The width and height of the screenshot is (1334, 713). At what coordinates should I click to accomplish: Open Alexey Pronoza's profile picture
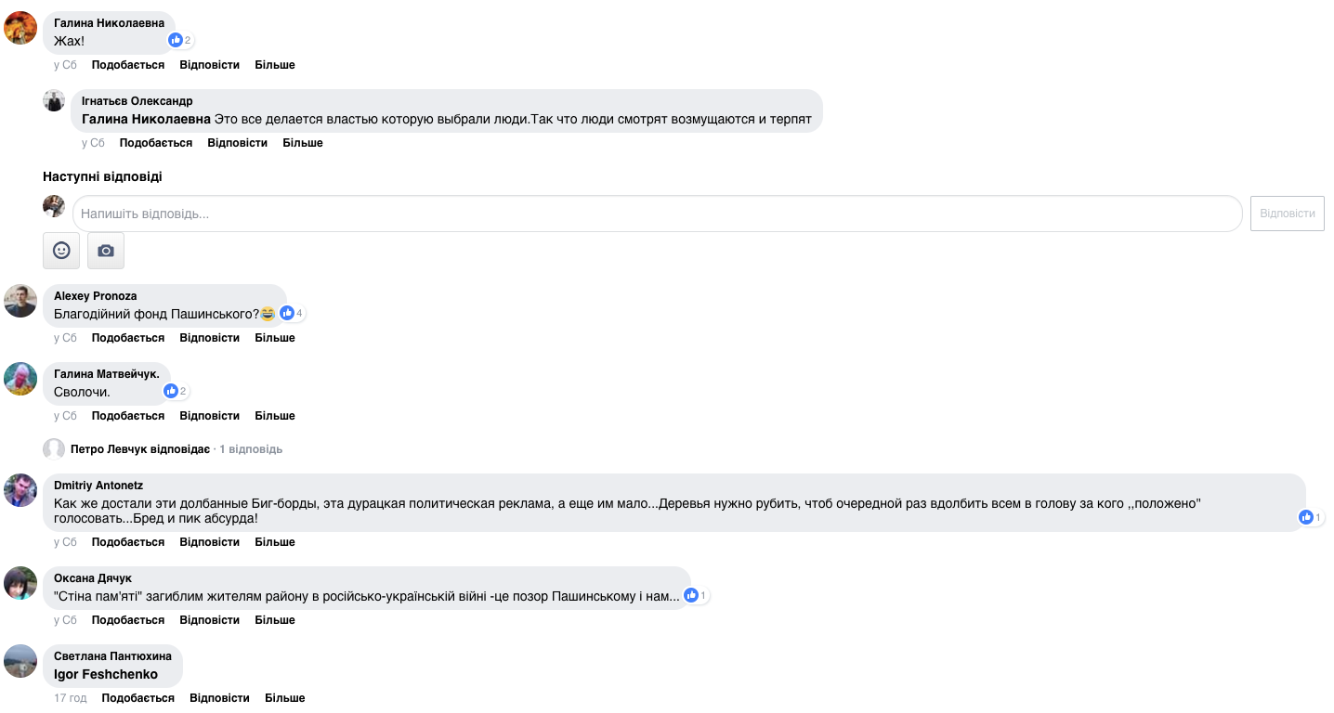(20, 301)
